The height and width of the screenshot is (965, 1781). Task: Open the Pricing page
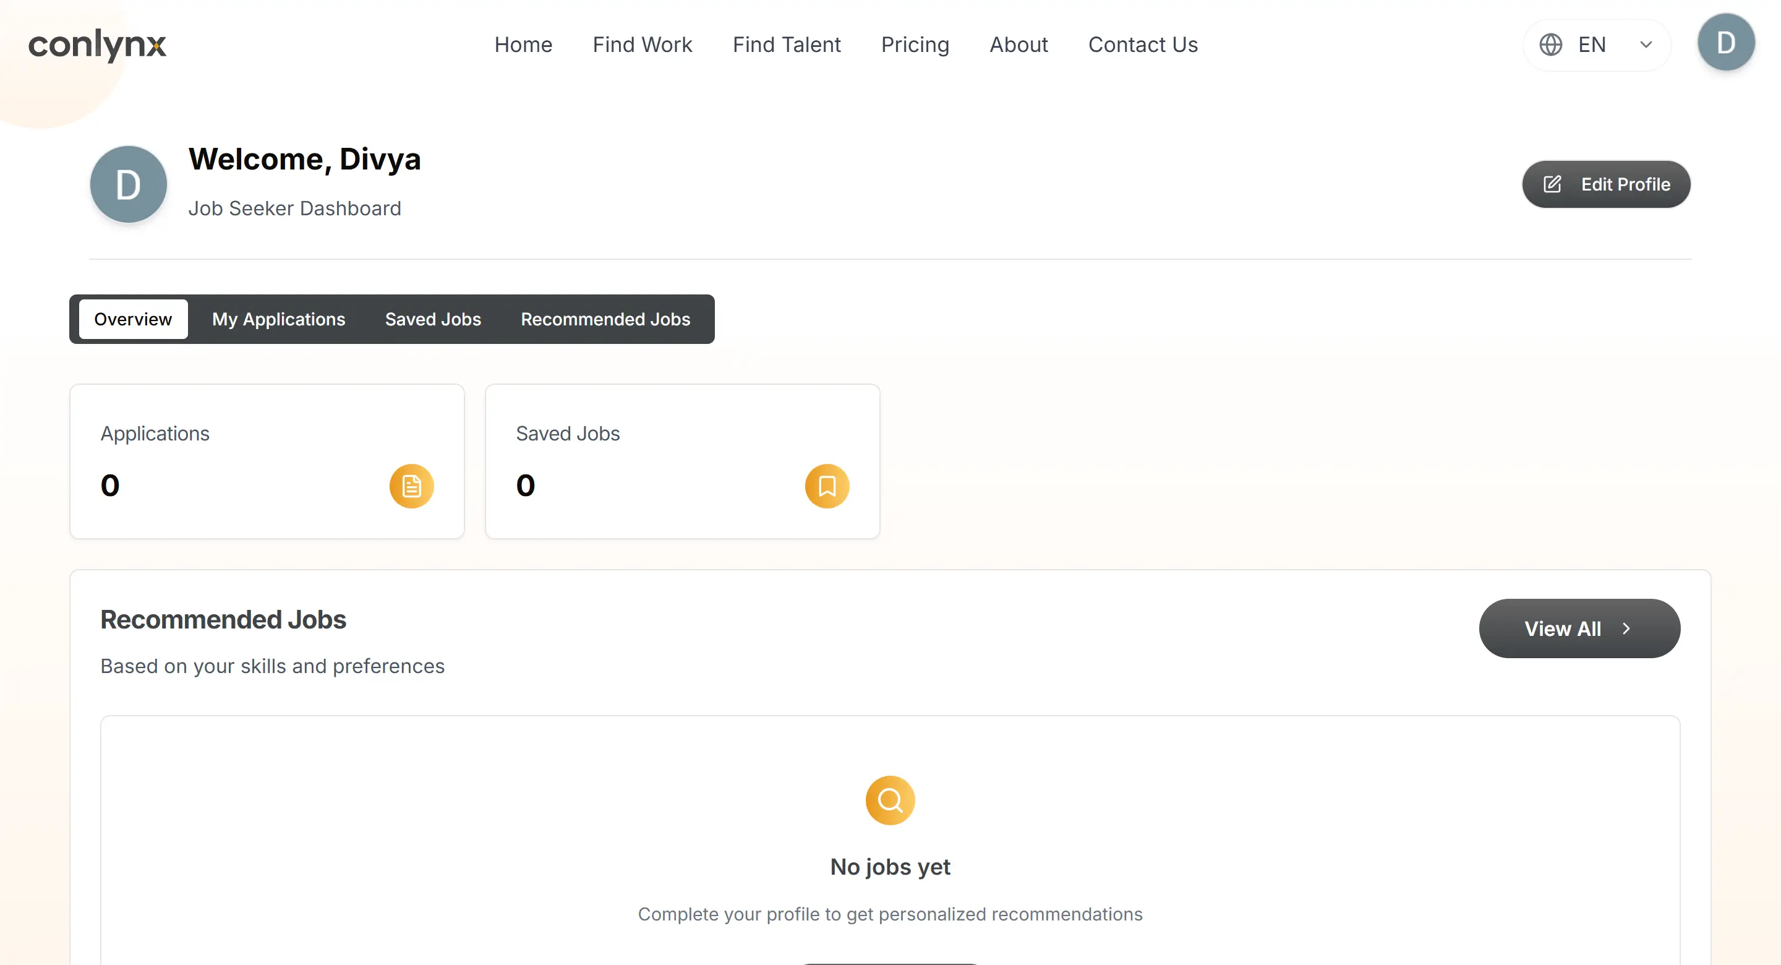click(915, 45)
